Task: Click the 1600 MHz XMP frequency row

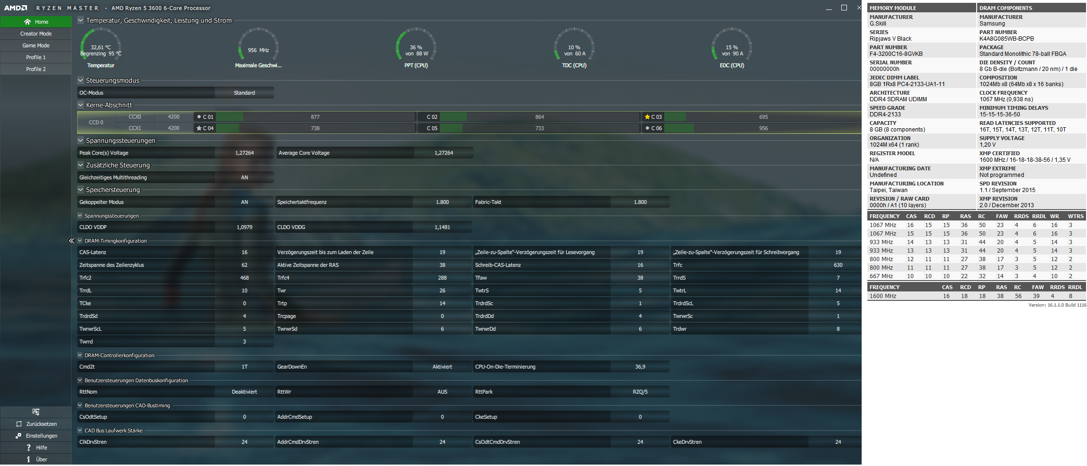Action: click(977, 296)
